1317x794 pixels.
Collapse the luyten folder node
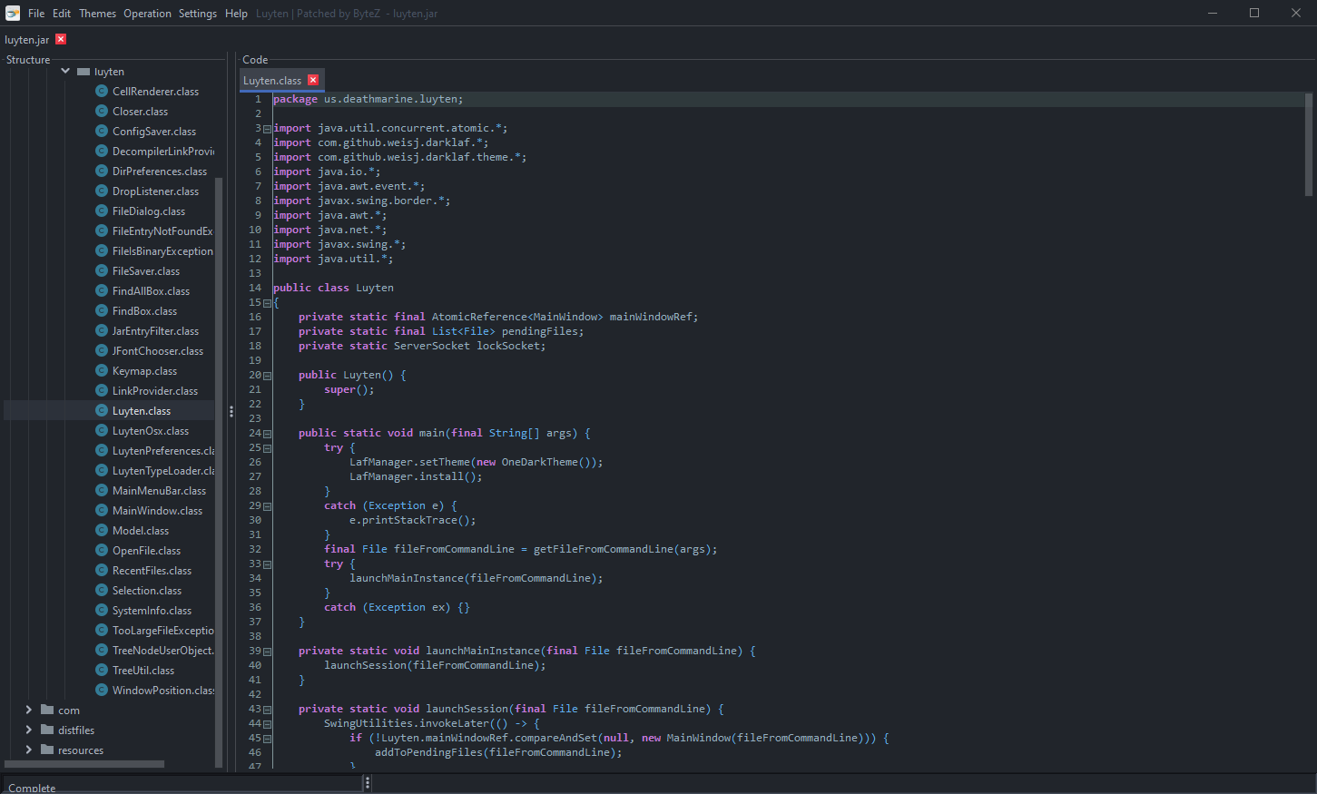pos(65,71)
